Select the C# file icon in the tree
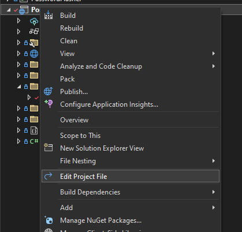The width and height of the screenshot is (242, 232). (x=34, y=141)
